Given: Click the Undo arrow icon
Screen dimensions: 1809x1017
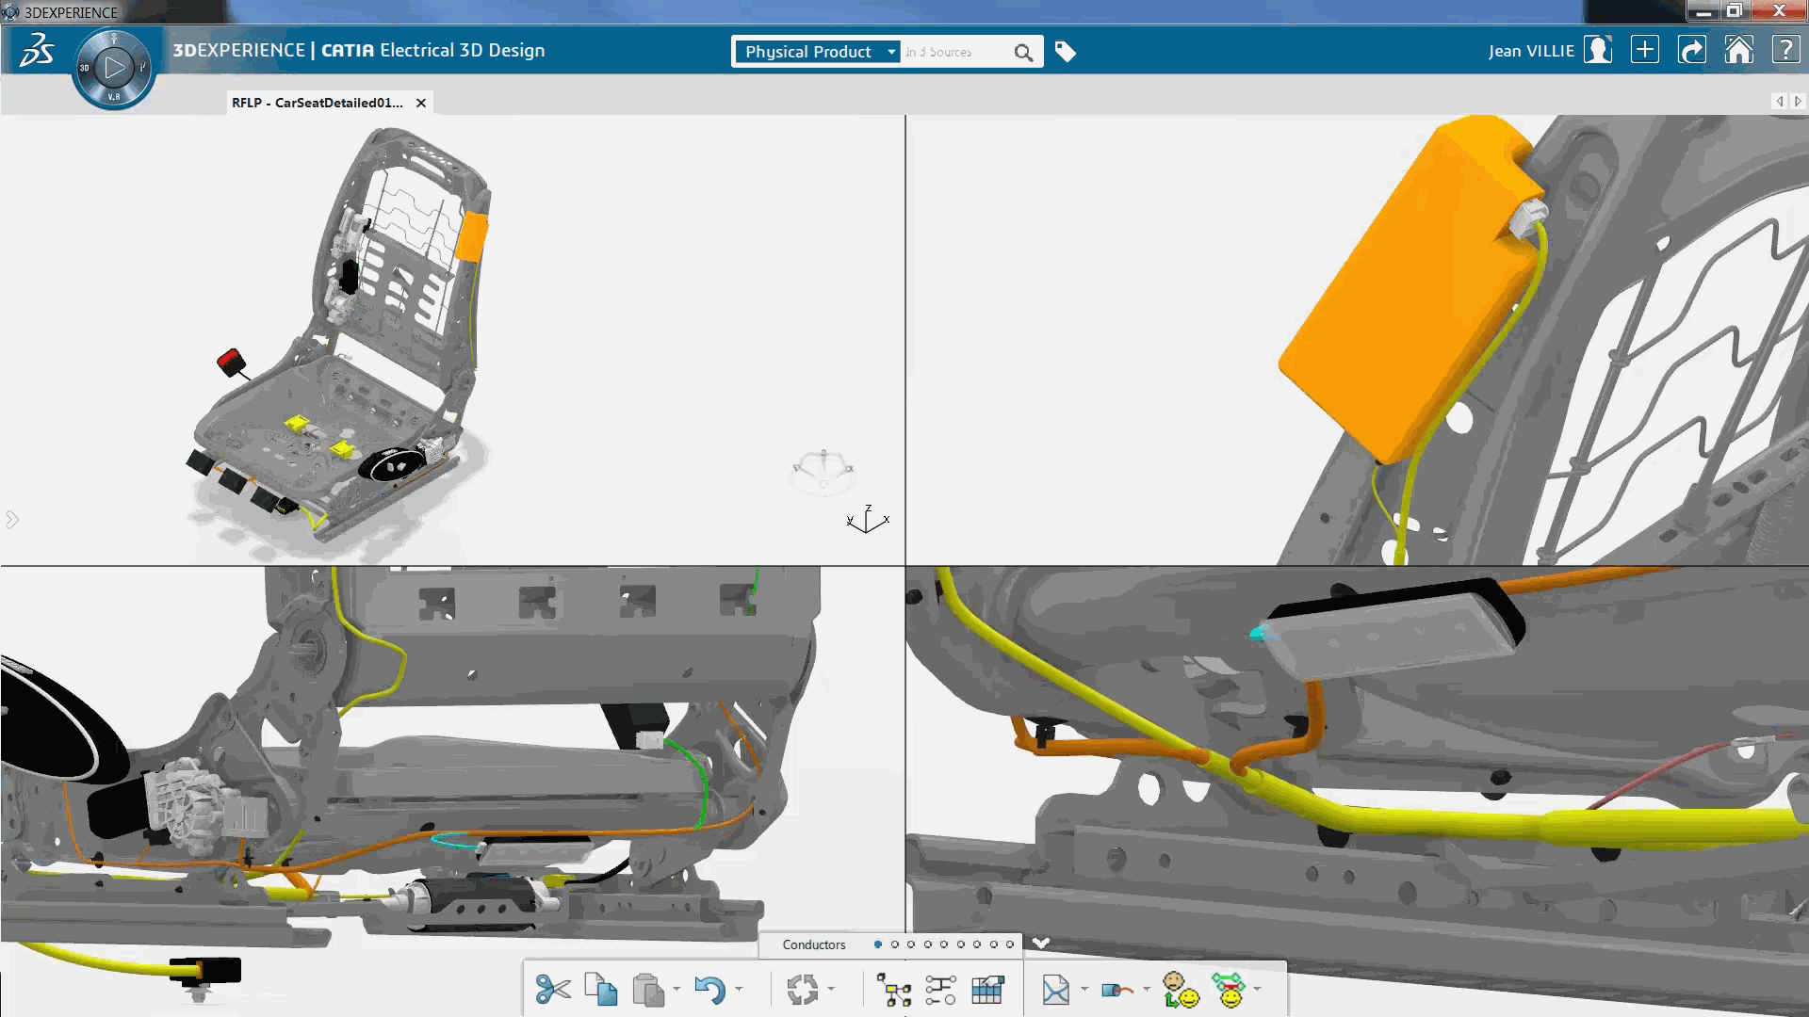Looking at the screenshot, I should [709, 990].
